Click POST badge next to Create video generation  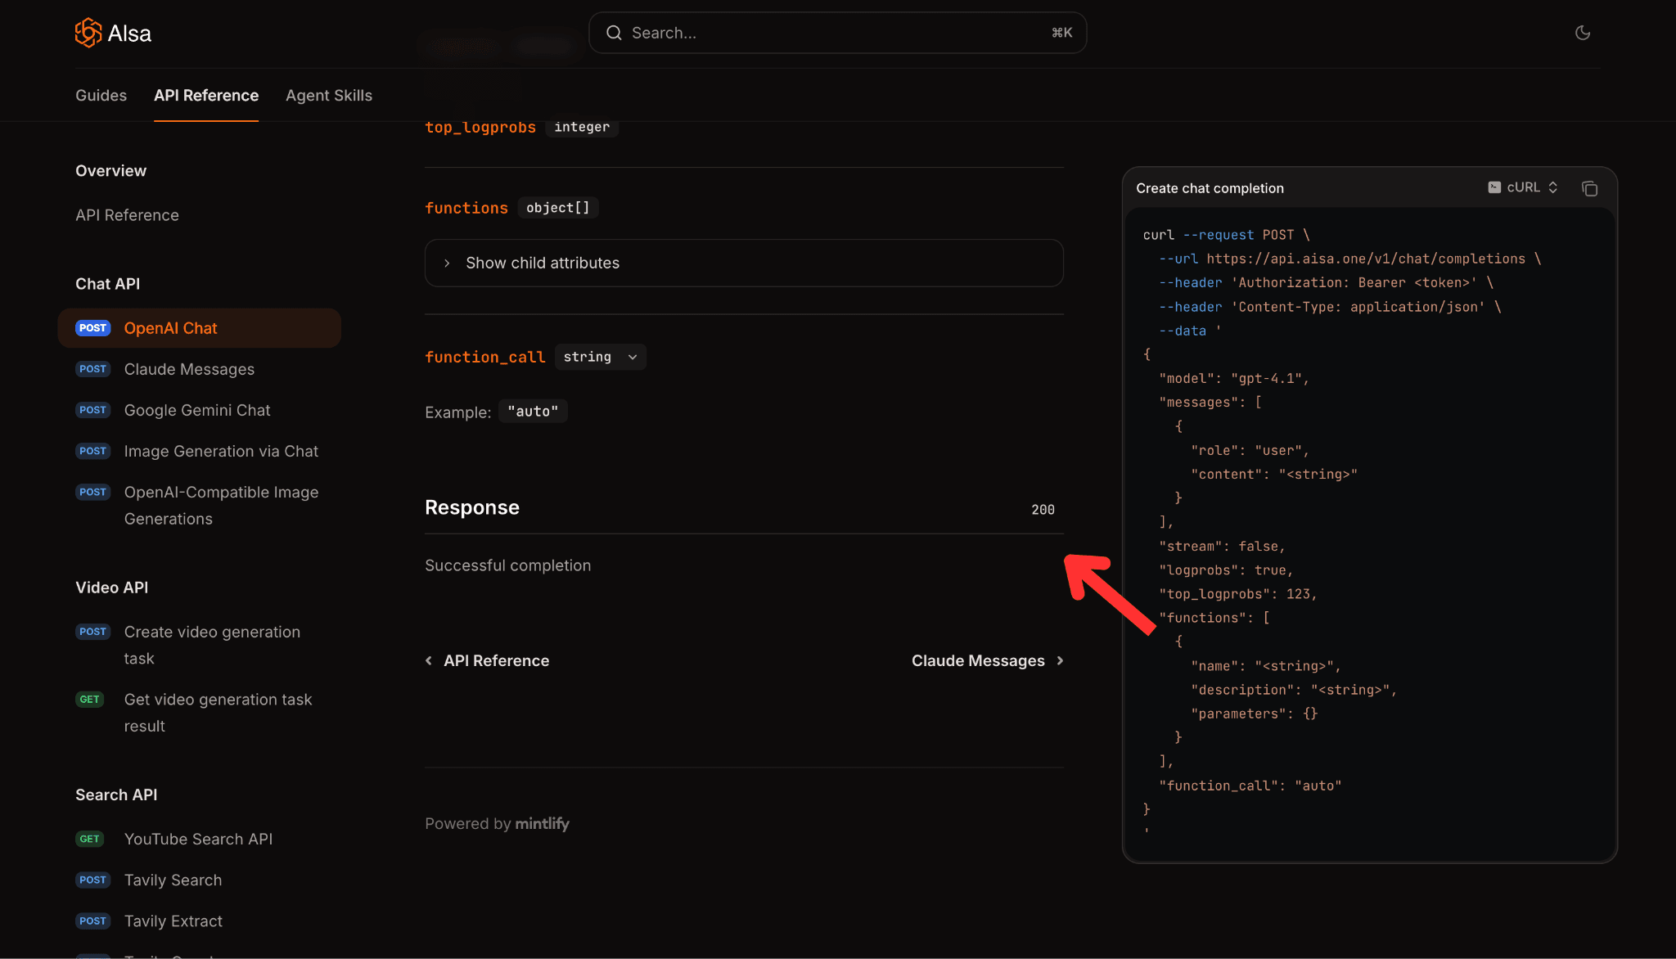click(x=92, y=632)
